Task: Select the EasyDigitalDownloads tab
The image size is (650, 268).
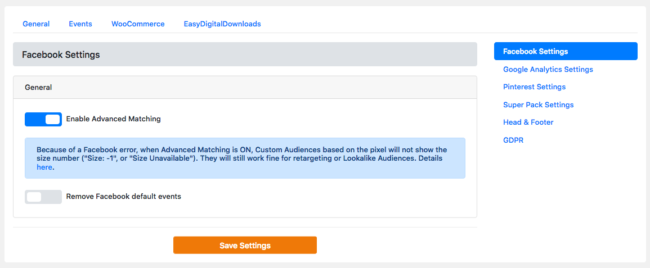Action: pyautogui.click(x=222, y=24)
